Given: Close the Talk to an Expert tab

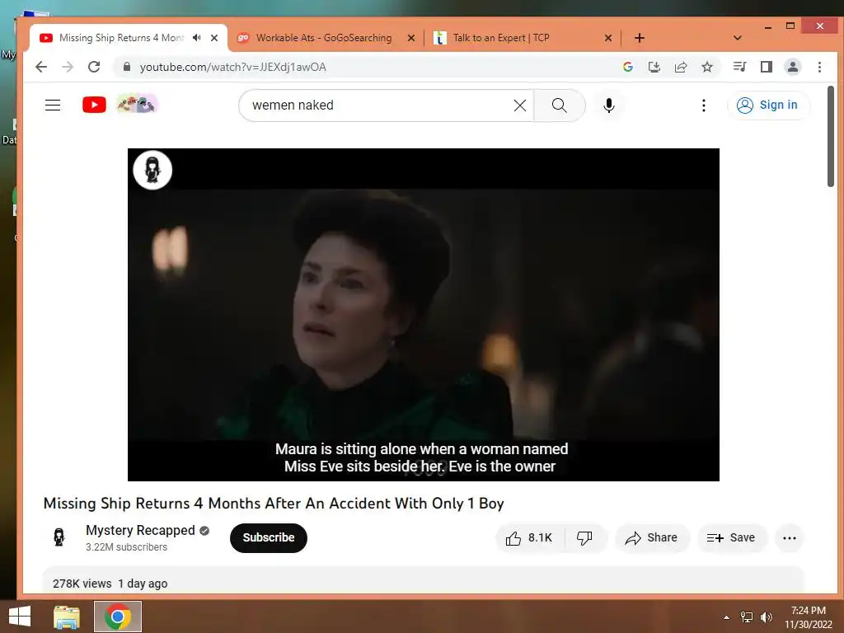Looking at the screenshot, I should 607,38.
